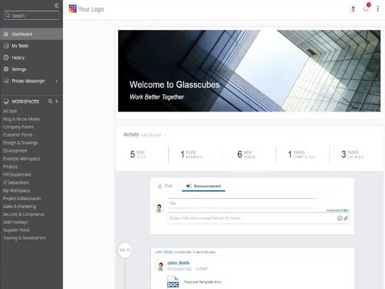Open Design & Drawings workspace
Viewport: 385px width, 289px height.
click(21, 143)
